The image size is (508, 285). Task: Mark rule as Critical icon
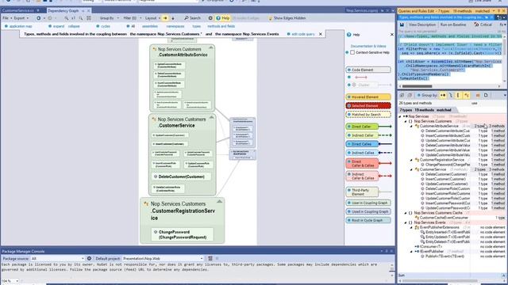coord(483,25)
